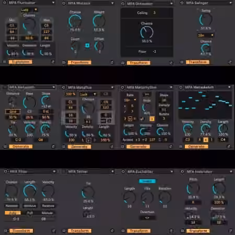Click the Tie knob in MFA Tether
This screenshot has height=235, width=235.
coord(88,193)
